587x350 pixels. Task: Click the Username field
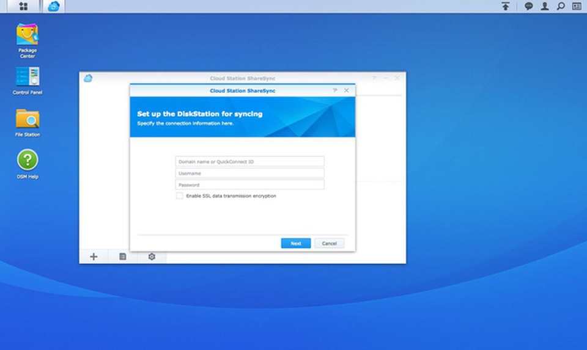pos(249,173)
